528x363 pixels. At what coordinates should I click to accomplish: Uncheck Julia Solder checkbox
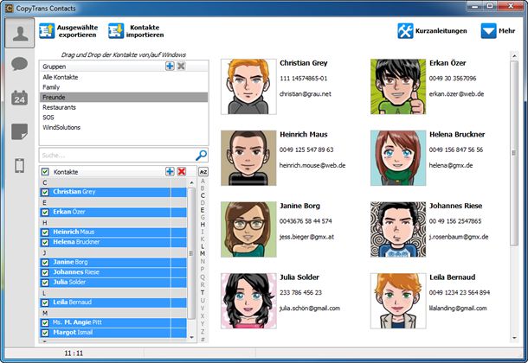coord(45,283)
